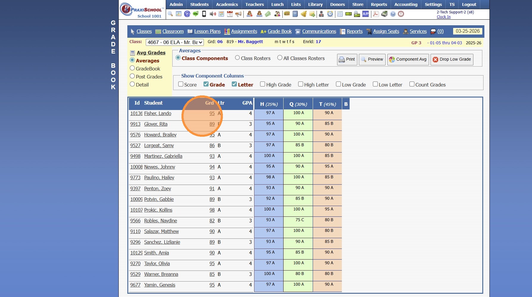Open the Settings menu

coord(433,4)
